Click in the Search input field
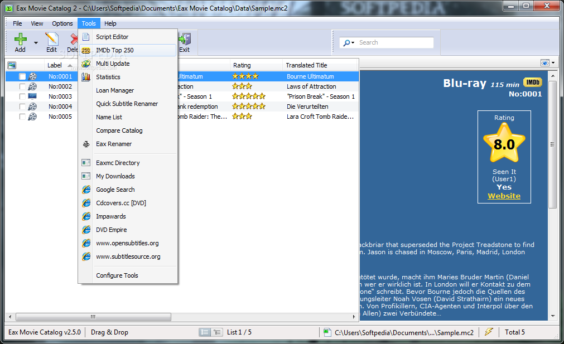 395,42
